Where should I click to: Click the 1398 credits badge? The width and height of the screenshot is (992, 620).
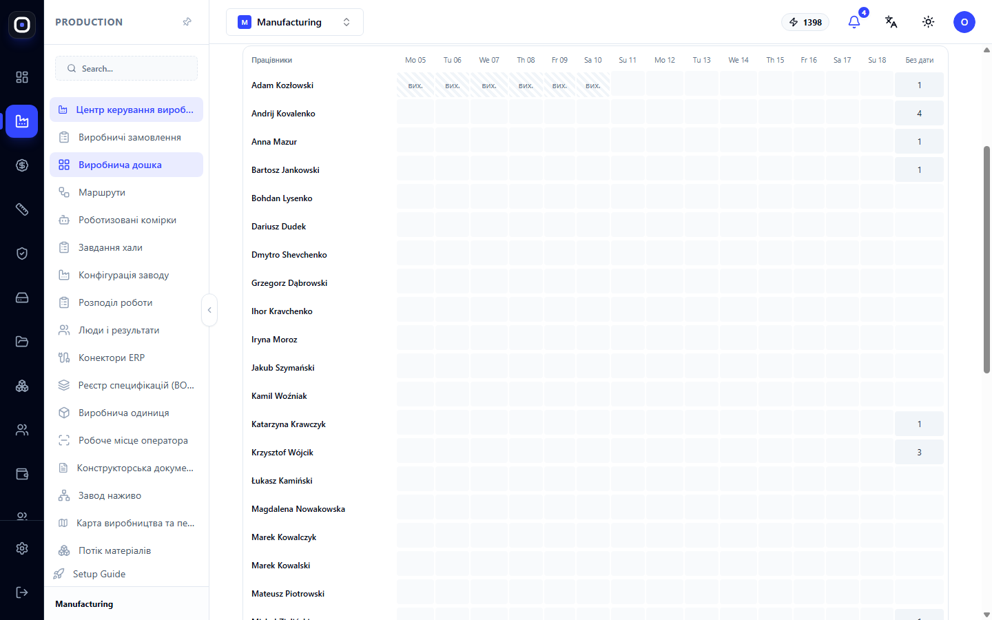click(805, 22)
